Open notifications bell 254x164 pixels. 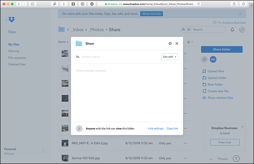(x=232, y=30)
